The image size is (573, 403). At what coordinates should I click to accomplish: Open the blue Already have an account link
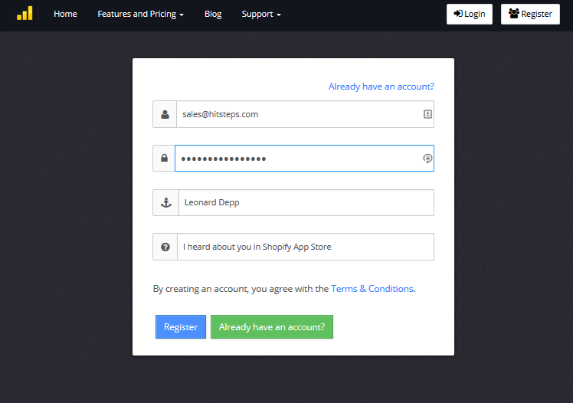point(381,87)
